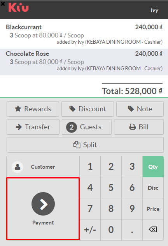Image resolution: width=168 pixels, height=246 pixels.
Task: Add a Note to the order
Action: coord(140,109)
